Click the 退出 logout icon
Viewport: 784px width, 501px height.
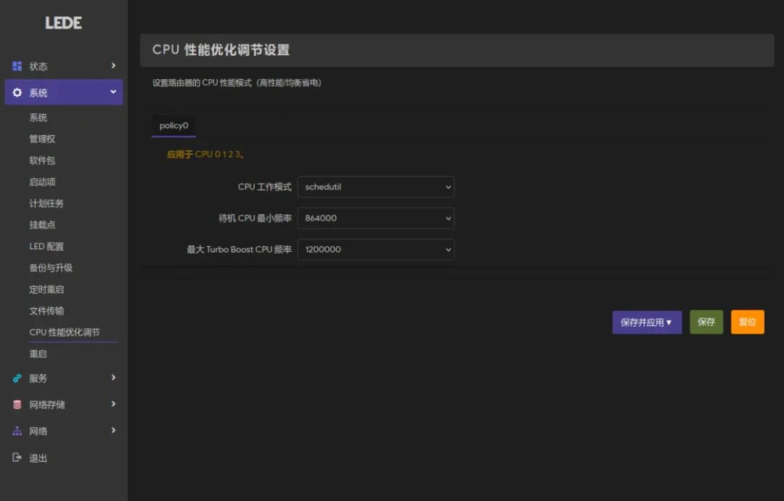point(17,457)
